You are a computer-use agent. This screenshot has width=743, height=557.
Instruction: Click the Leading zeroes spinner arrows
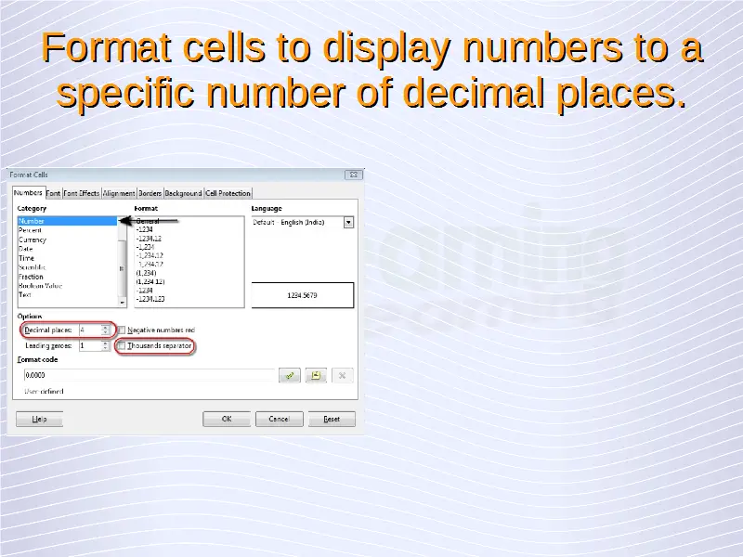tap(105, 345)
